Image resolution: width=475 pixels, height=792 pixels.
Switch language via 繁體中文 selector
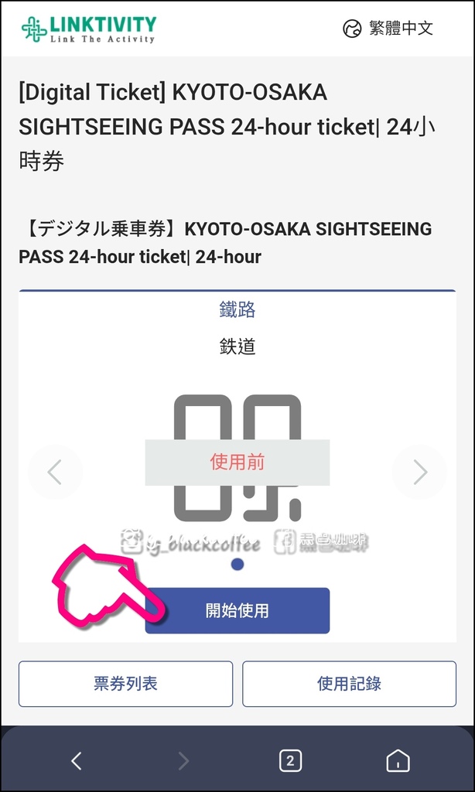(388, 29)
